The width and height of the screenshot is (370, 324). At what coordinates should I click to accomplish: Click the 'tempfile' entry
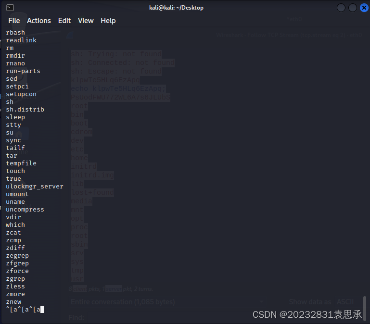[x=21, y=163]
